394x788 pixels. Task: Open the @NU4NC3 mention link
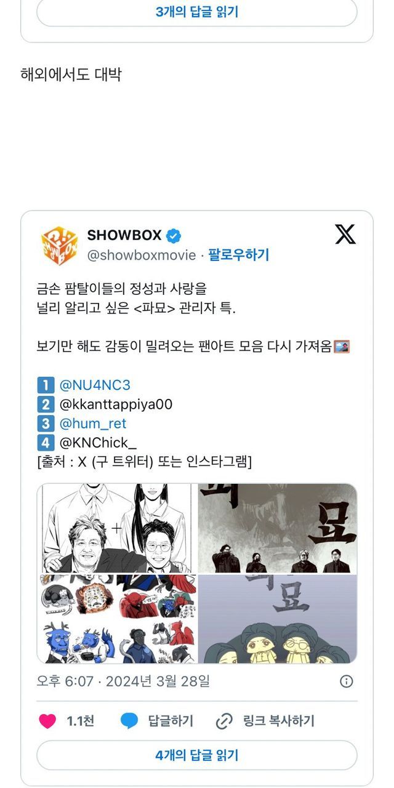click(95, 385)
